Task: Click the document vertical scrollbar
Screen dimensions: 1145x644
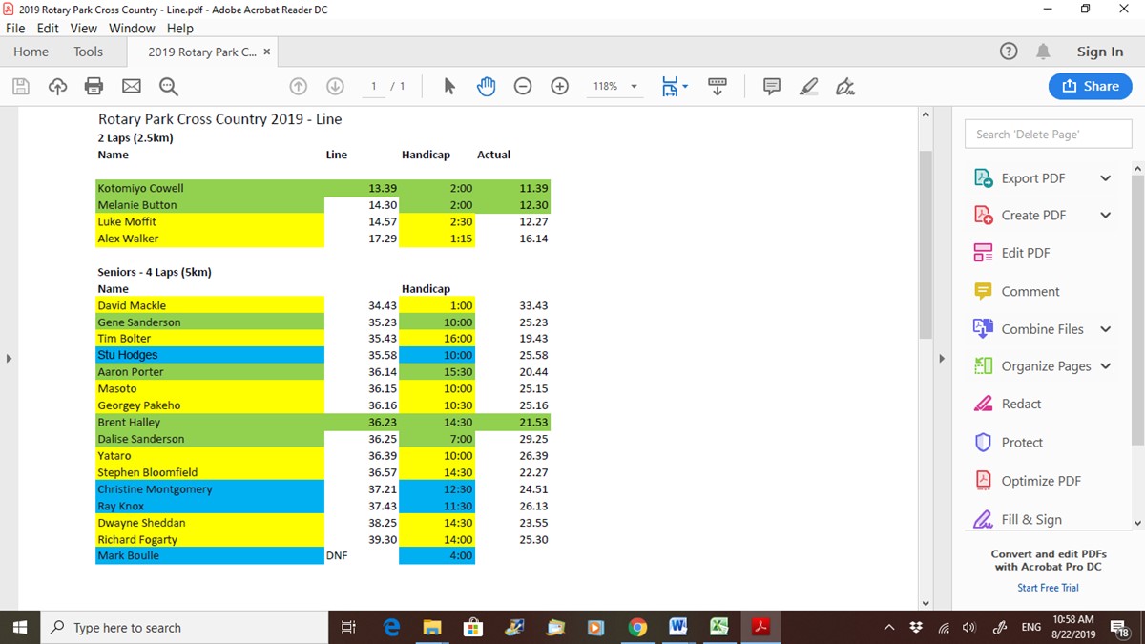Action: [925, 244]
